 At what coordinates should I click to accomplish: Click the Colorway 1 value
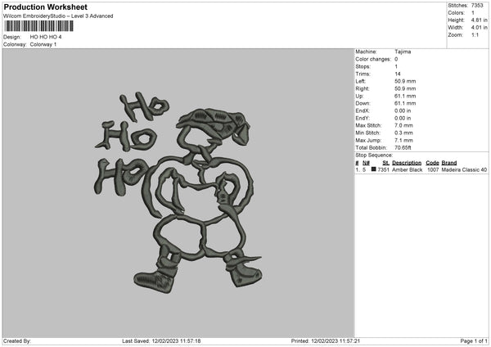[43, 44]
